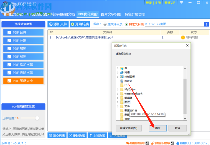Close the 浏览文件夹 dialog
The width and height of the screenshot is (210, 145).
point(187,46)
